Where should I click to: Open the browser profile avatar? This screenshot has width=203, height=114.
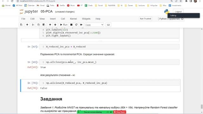click(x=195, y=1)
